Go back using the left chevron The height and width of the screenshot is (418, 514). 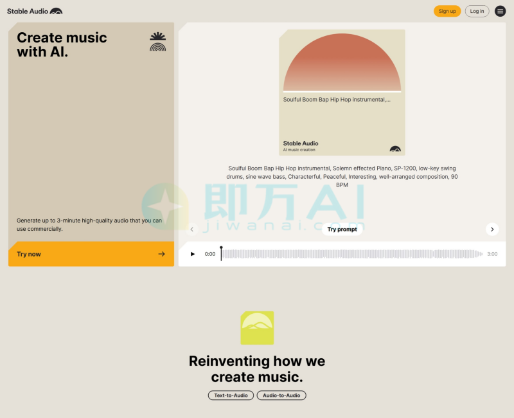coord(191,229)
